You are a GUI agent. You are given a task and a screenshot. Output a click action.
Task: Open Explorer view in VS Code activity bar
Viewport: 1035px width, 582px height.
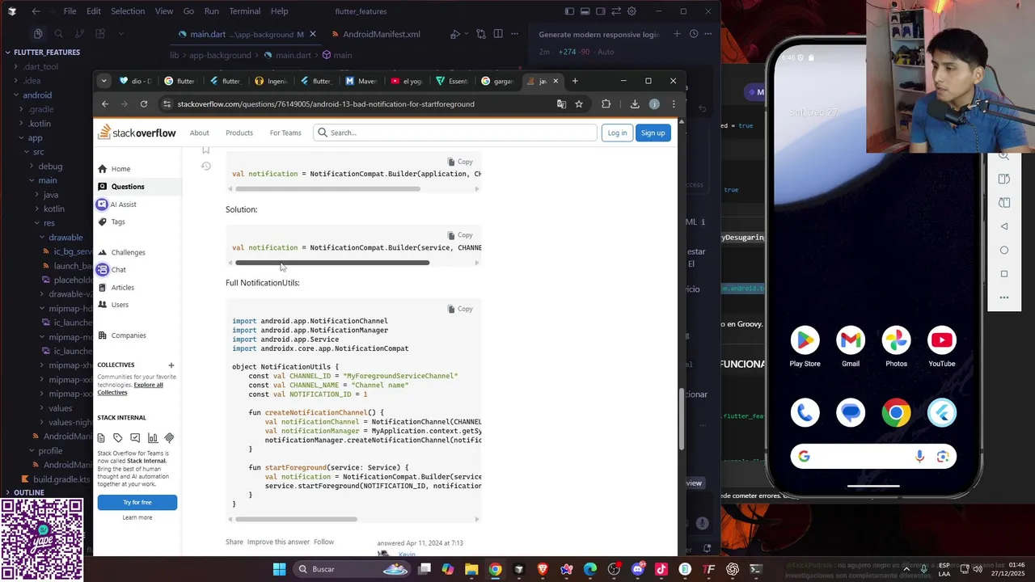pos(38,34)
